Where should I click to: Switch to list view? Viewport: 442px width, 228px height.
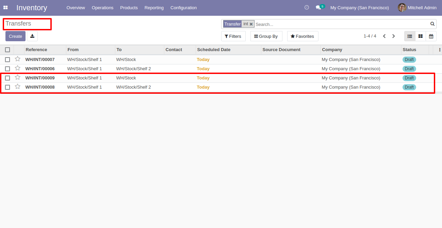[410, 36]
